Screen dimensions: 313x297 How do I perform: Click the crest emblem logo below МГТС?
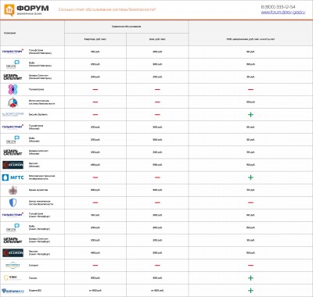[13, 190]
